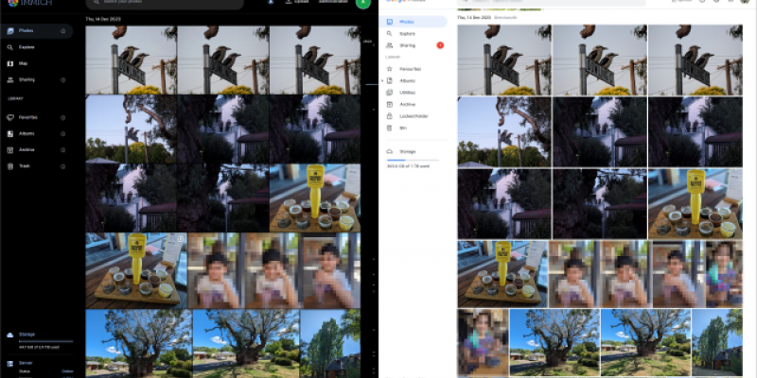Open Albums in the Immich sidebar

pos(36,133)
